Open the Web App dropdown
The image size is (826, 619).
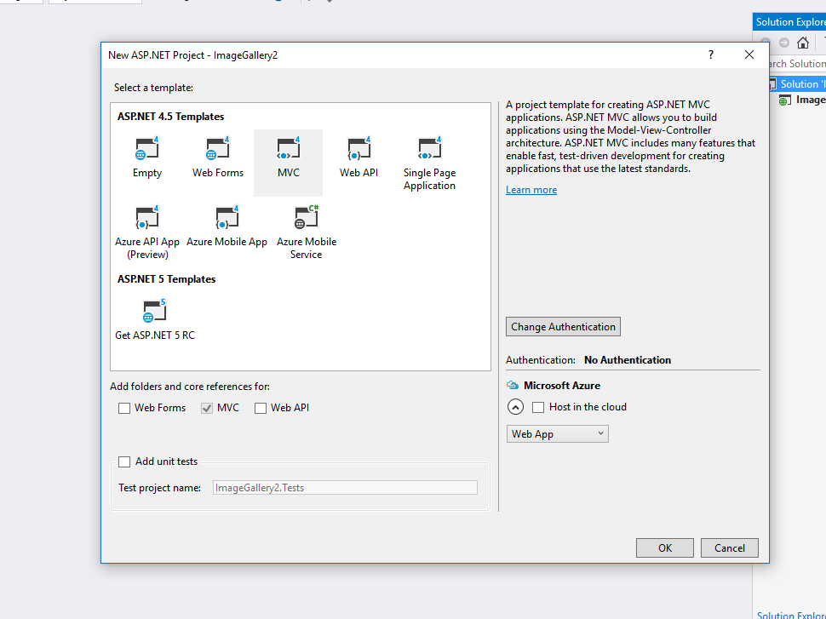tap(558, 433)
